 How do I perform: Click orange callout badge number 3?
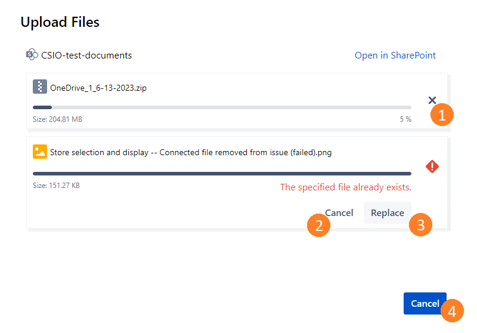coord(421,225)
